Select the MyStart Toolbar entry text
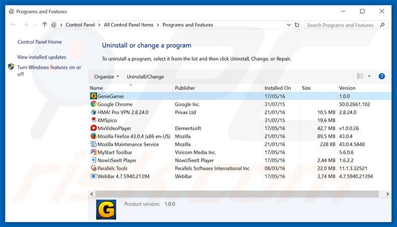397x227 pixels. click(x=115, y=152)
